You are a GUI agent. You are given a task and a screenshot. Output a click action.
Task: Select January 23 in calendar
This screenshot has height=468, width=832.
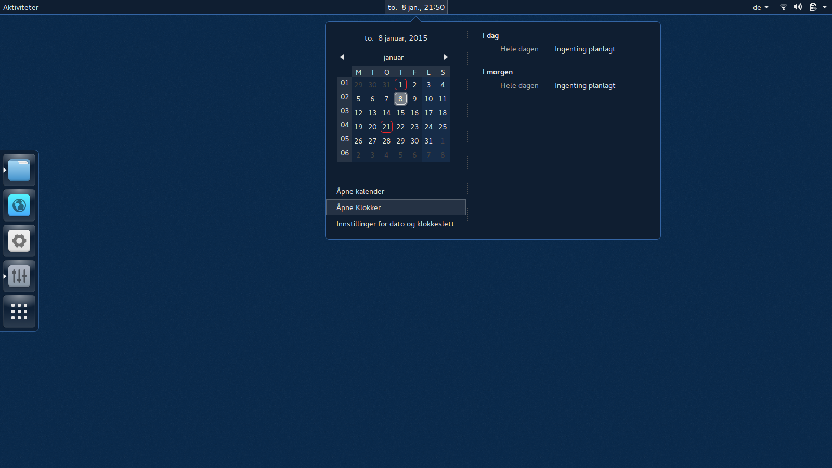pyautogui.click(x=414, y=127)
